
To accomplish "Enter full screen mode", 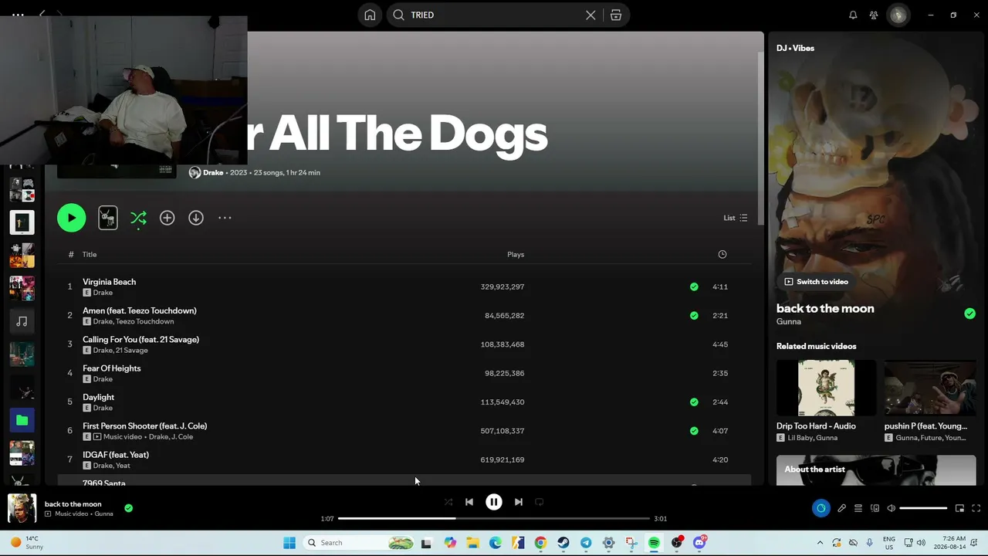I will (x=976, y=508).
